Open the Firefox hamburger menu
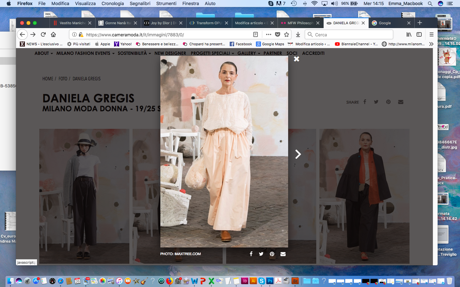 431,34
